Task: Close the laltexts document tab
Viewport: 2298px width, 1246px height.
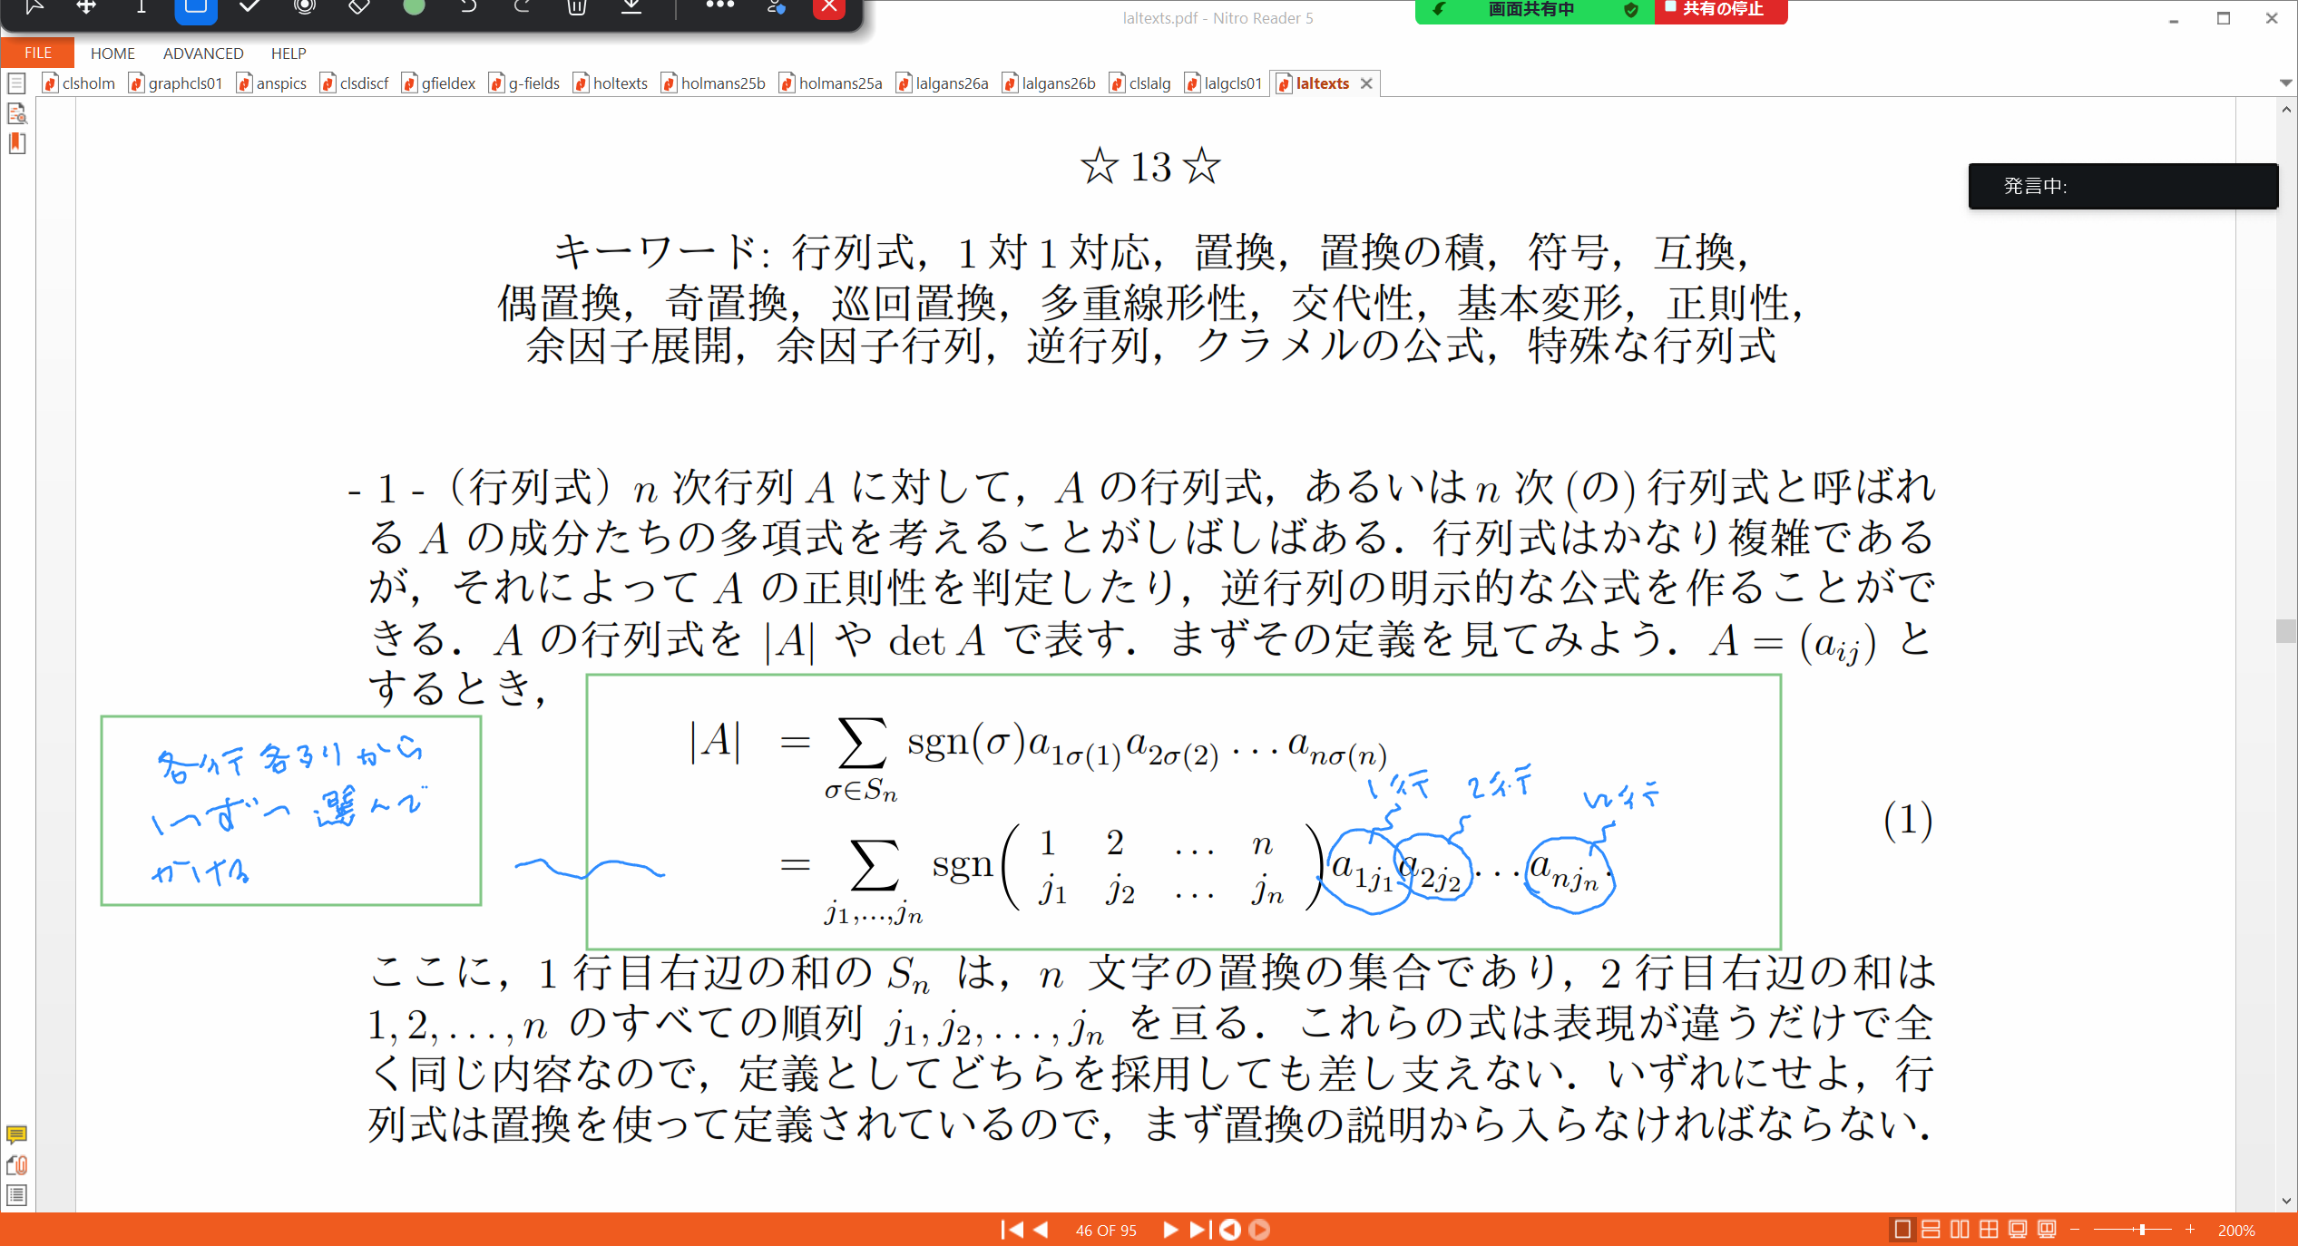Action: (1366, 83)
